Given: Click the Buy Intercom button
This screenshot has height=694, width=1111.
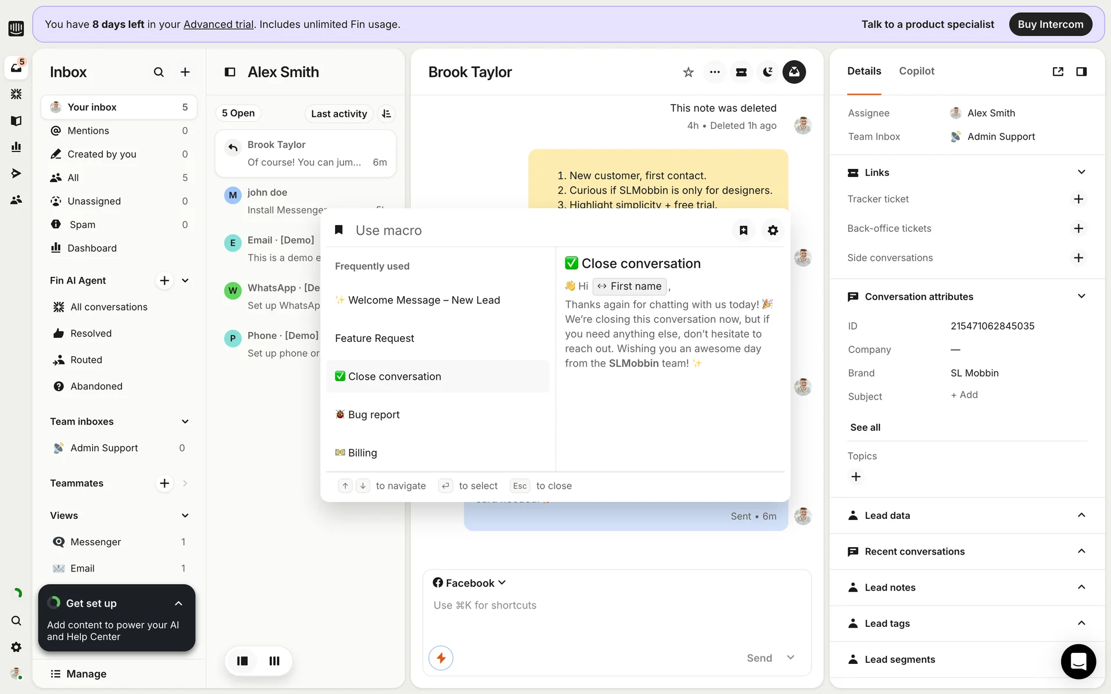Looking at the screenshot, I should click(x=1050, y=24).
